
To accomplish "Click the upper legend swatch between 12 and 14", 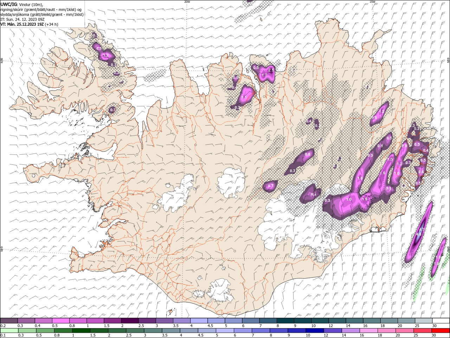I will point(337,321).
